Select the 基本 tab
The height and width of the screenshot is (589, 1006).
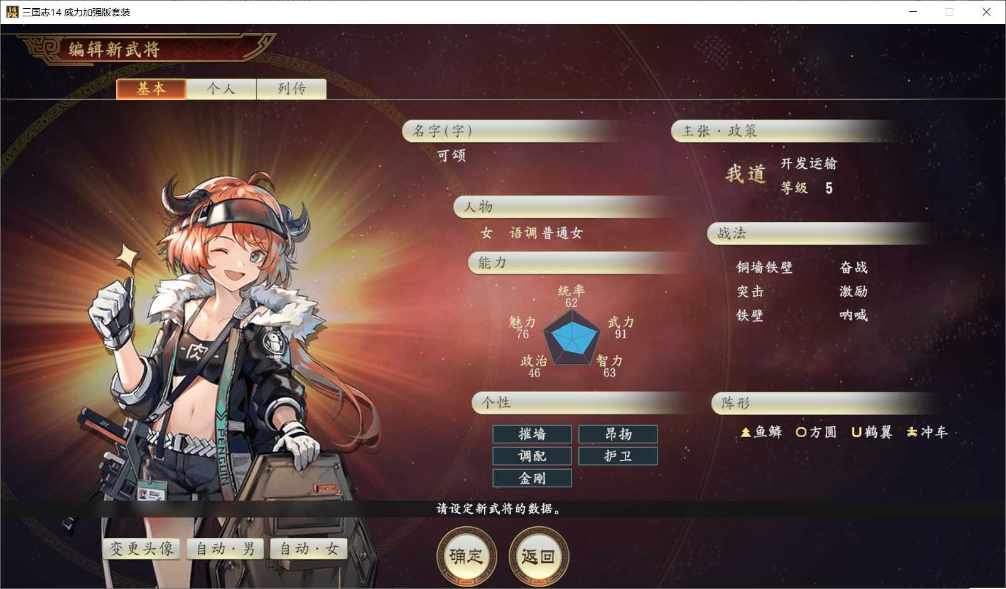coord(151,89)
